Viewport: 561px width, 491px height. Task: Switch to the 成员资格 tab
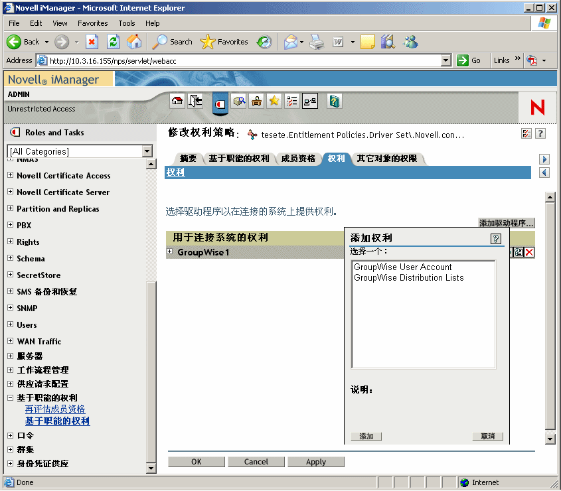pyautogui.click(x=298, y=159)
